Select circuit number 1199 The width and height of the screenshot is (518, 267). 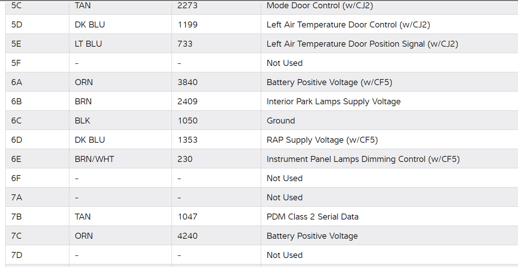coord(187,25)
